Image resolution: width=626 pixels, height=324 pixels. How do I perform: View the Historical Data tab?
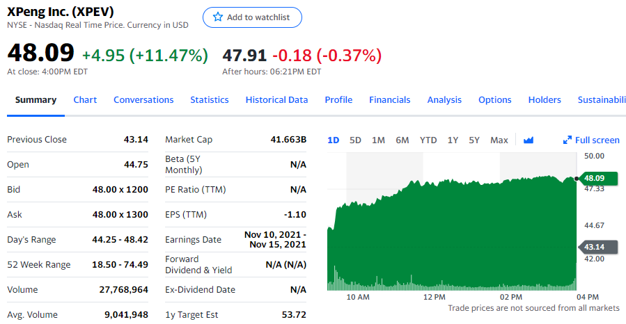pos(276,99)
